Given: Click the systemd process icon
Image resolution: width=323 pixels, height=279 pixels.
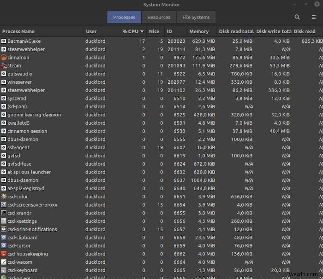Looking at the screenshot, I should point(4,98).
